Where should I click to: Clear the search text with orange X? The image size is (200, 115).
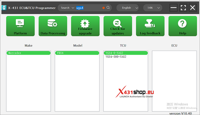pyautogui.click(x=103, y=8)
